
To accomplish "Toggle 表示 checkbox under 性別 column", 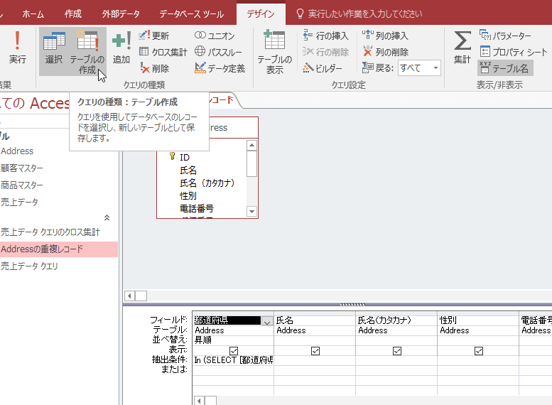I will [x=479, y=350].
